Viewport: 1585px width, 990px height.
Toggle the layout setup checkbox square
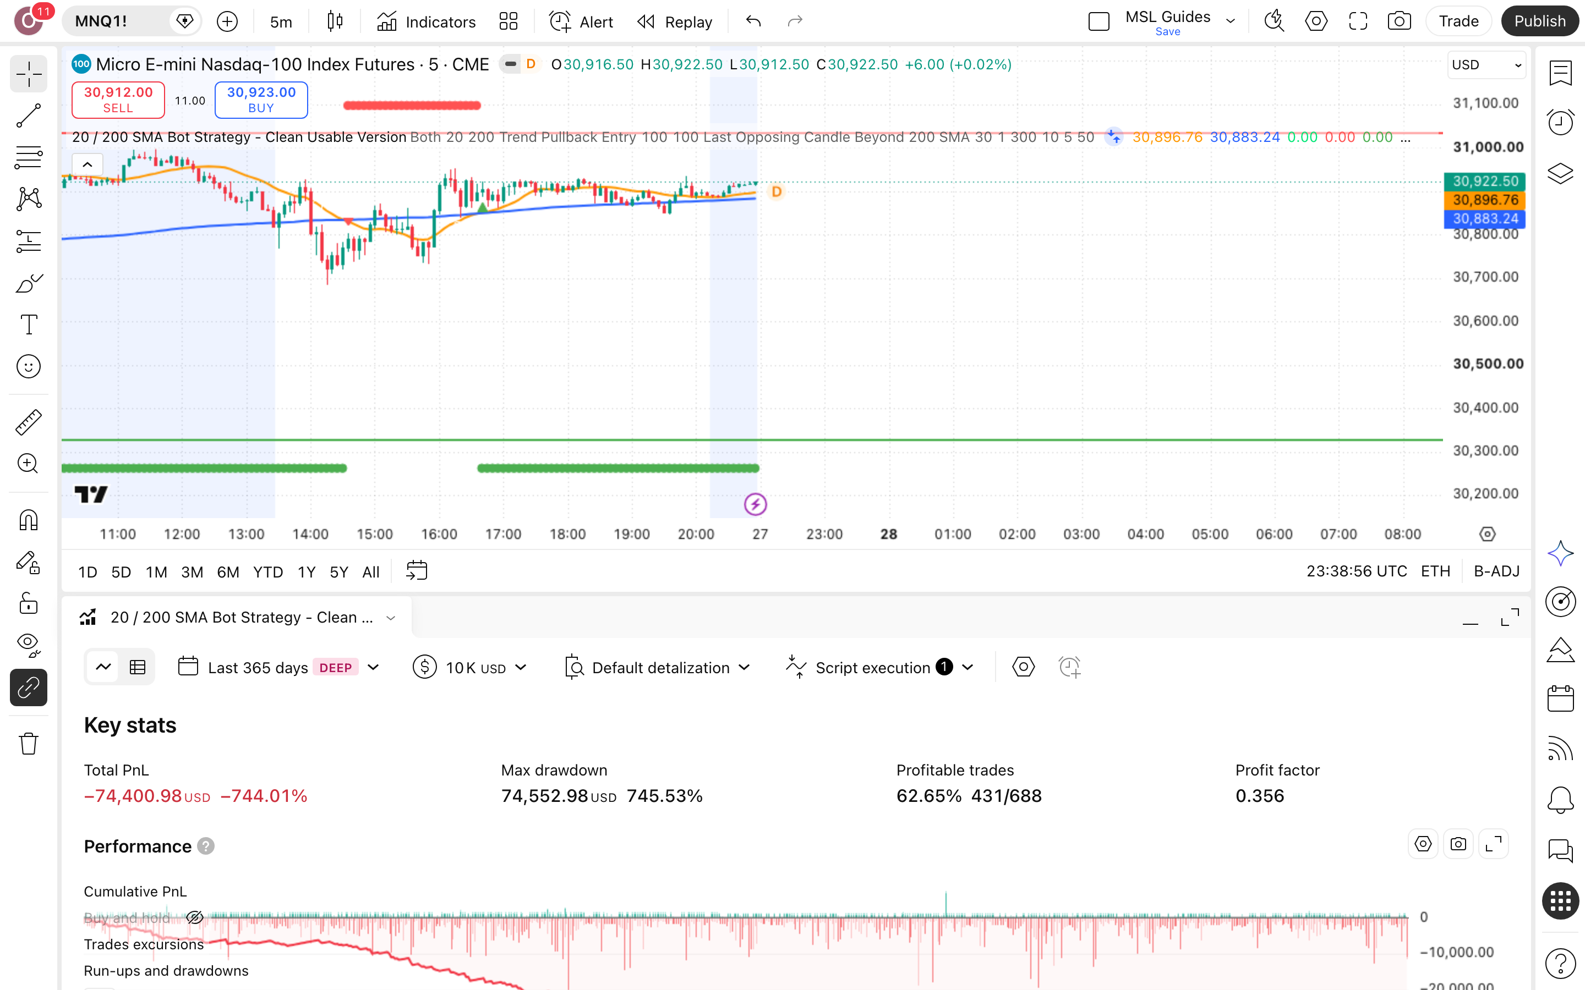(x=1098, y=21)
